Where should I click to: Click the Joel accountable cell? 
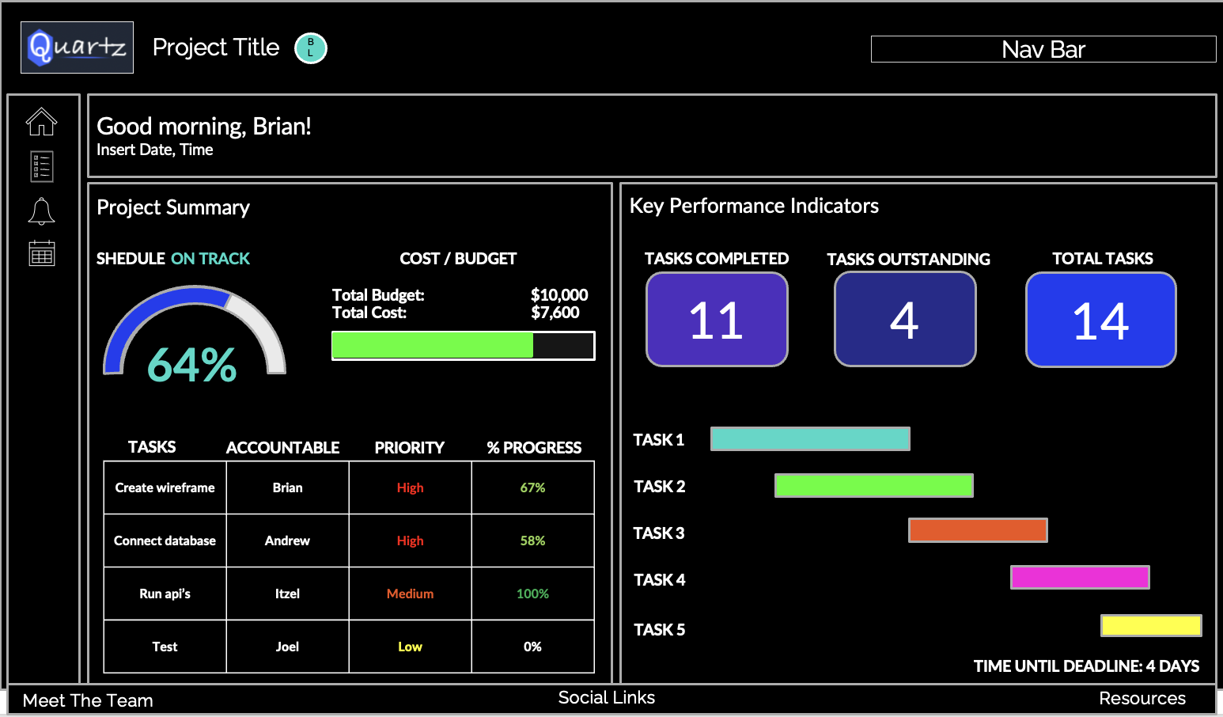click(x=288, y=647)
